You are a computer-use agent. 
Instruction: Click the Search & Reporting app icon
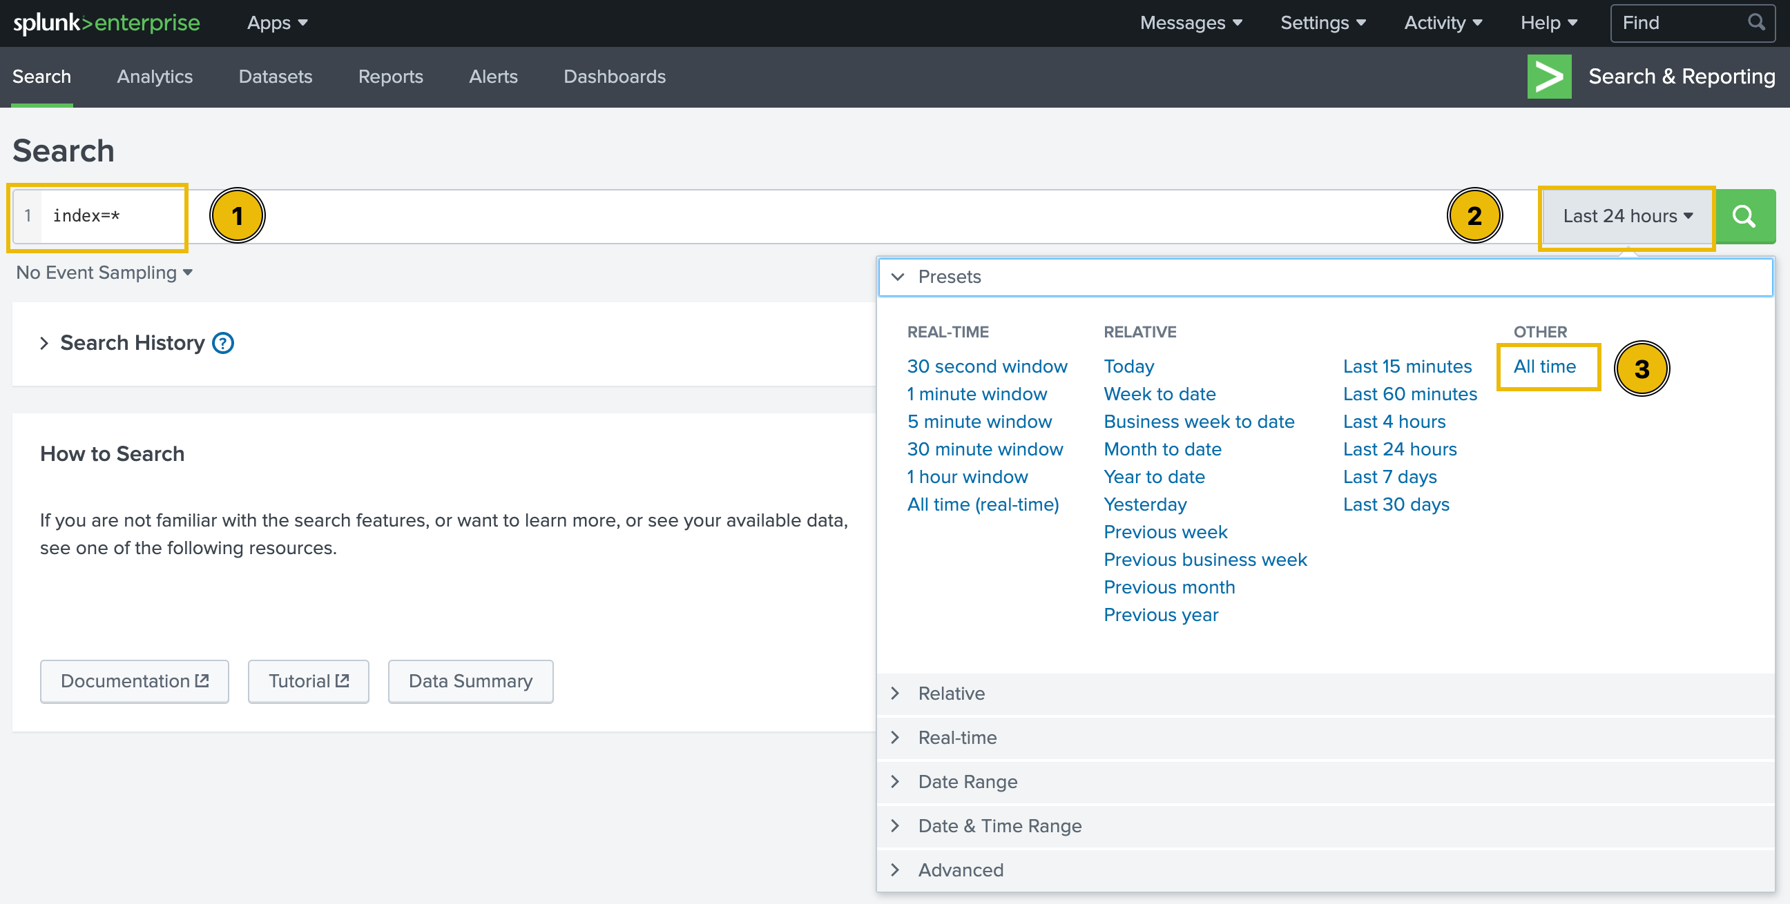click(1548, 77)
